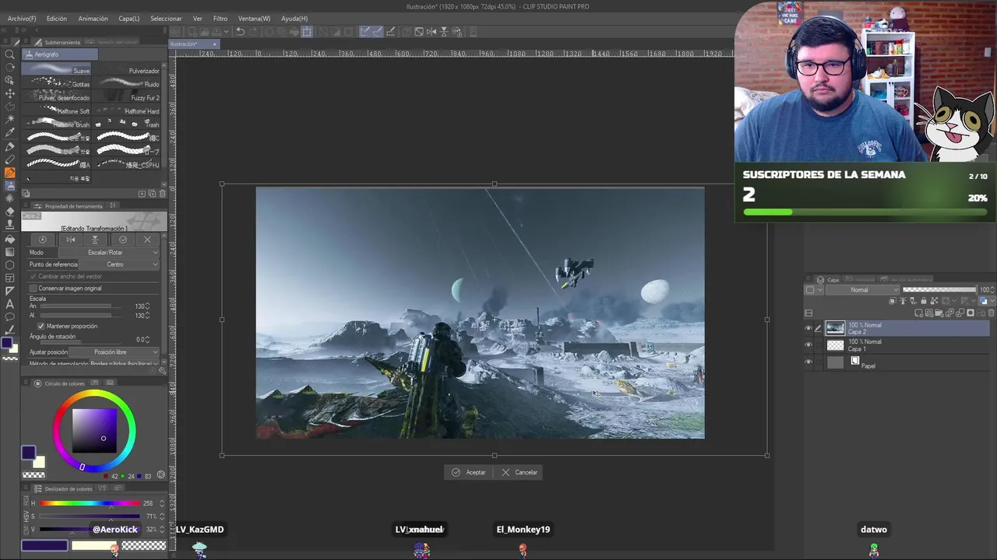
Task: Click the New raster layer icon
Action: point(919,313)
